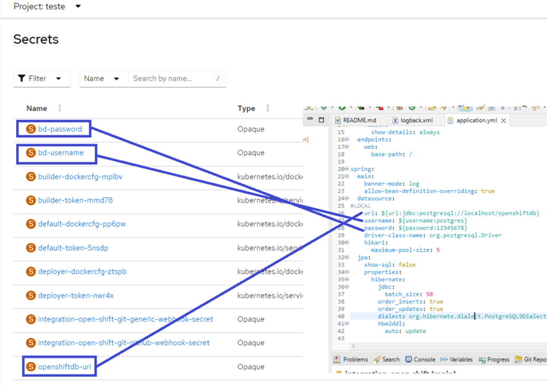Click the S icon beside deployer-token-nwr4x
Image resolution: width=547 pixels, height=388 pixels.
[x=30, y=296]
